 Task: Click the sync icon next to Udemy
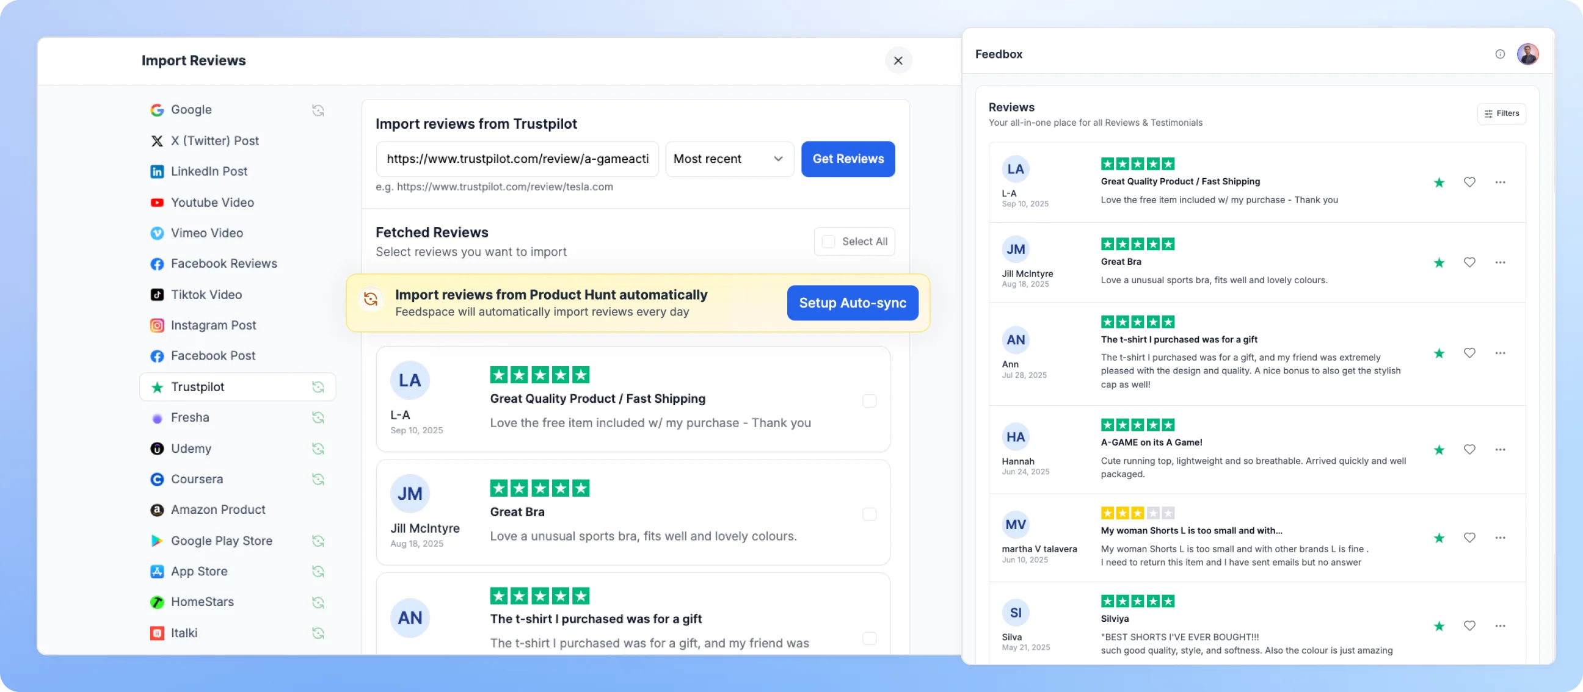[x=318, y=449]
